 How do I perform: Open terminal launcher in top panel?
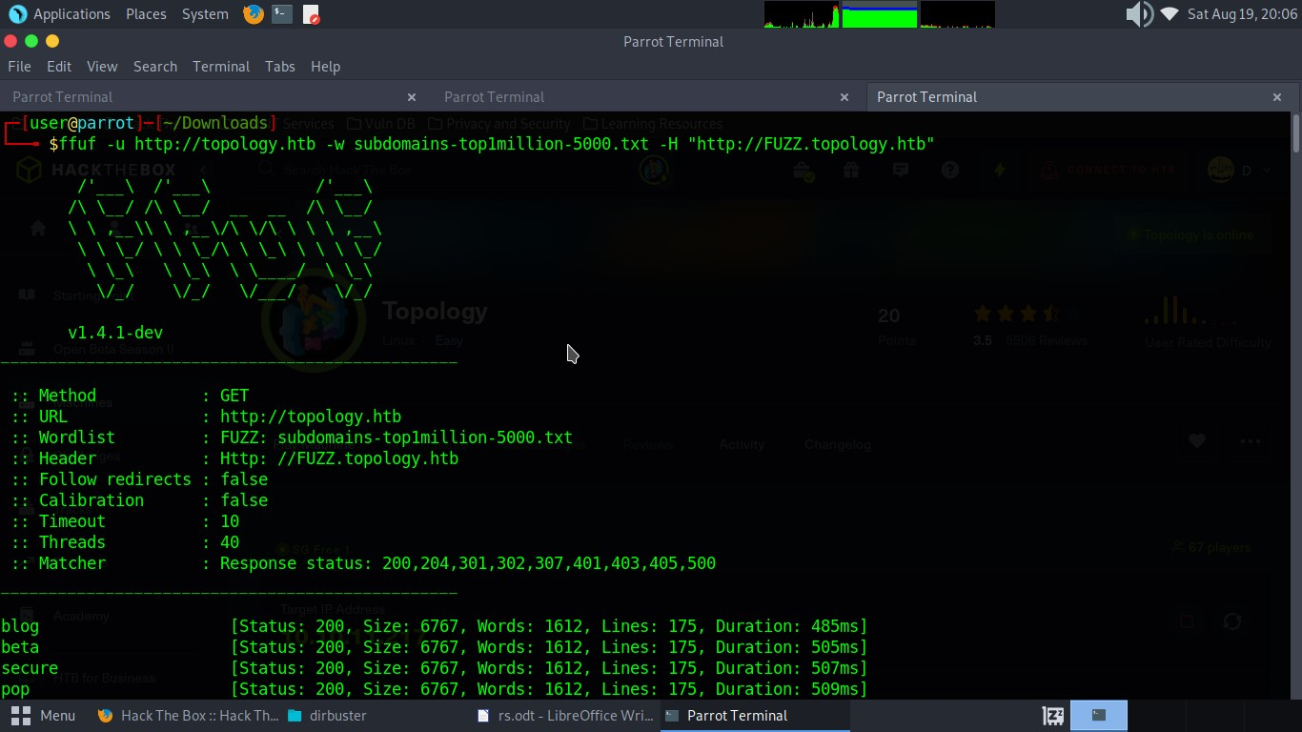pos(282,14)
